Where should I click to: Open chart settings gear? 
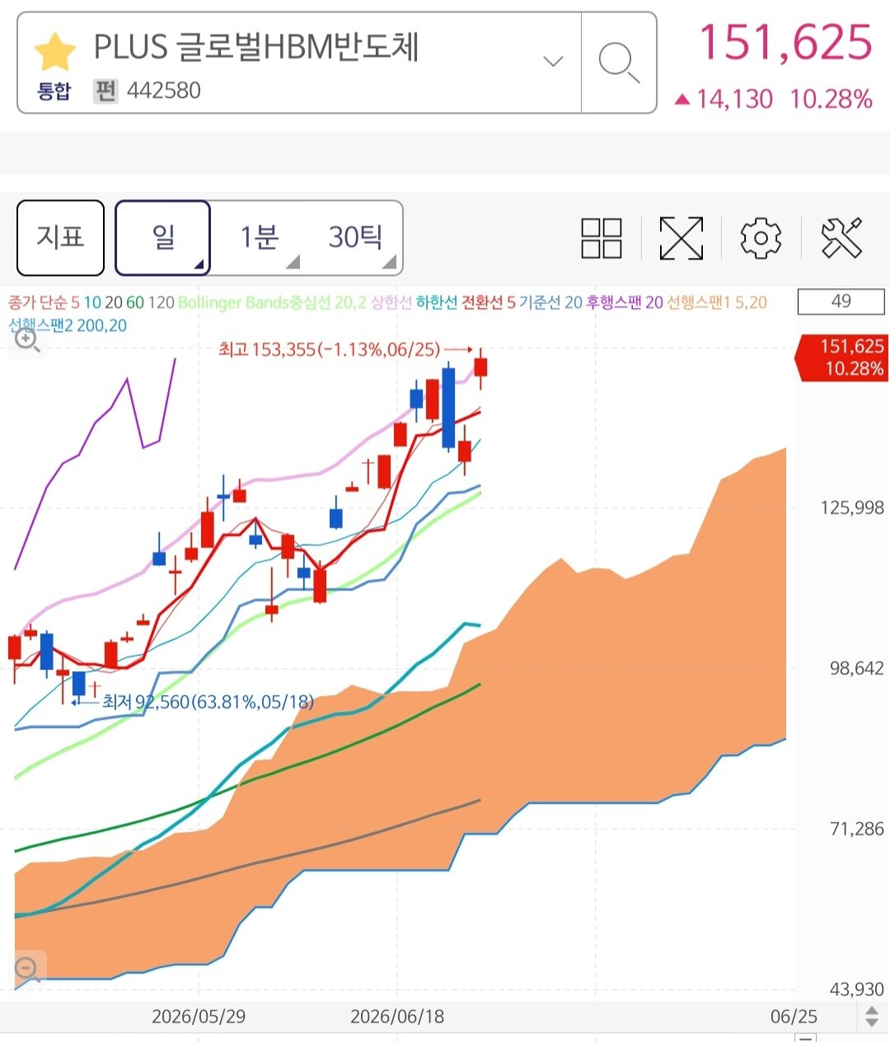click(761, 238)
